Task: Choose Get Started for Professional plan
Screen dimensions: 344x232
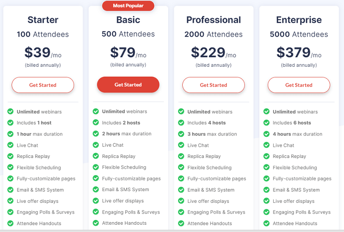Action: 213,85
